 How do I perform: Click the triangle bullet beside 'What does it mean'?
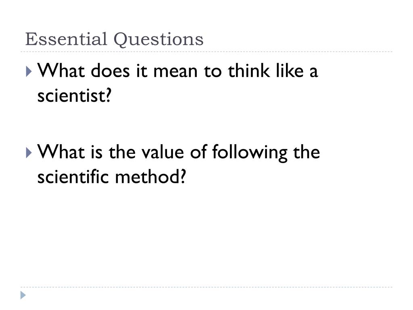[29, 71]
